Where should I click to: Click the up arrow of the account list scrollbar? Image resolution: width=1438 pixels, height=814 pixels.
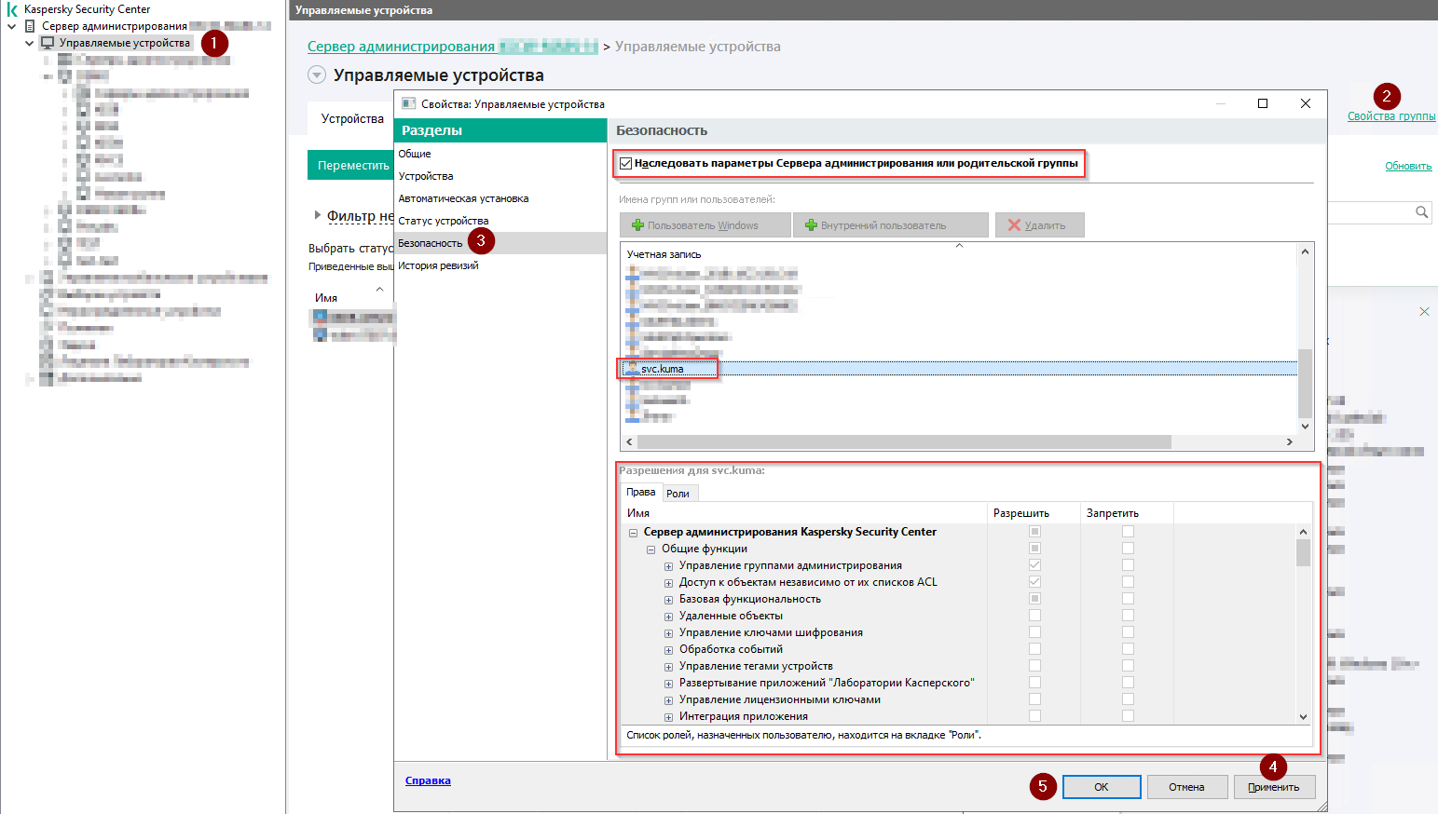coord(1305,251)
